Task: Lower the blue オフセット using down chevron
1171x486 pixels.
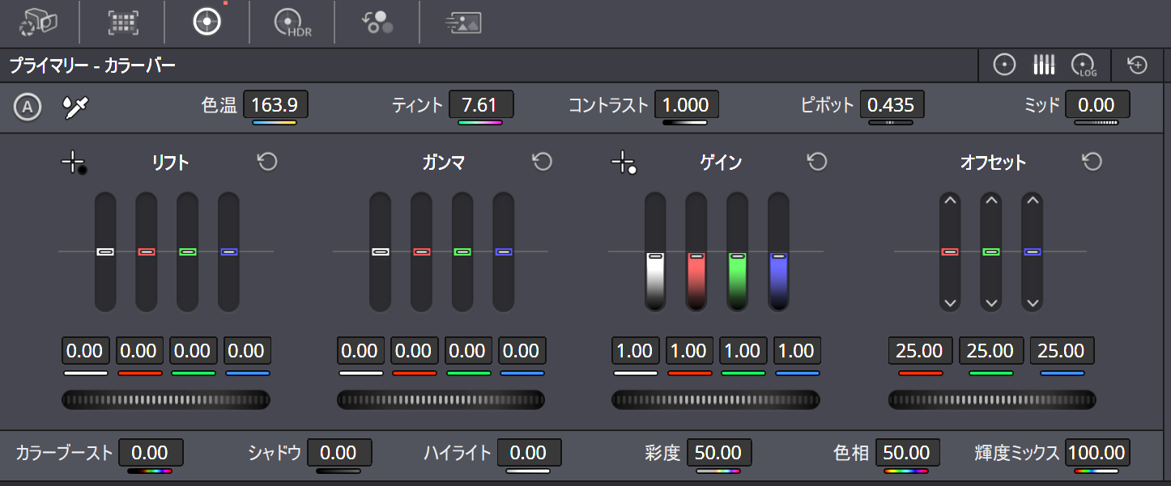Action: click(1032, 303)
